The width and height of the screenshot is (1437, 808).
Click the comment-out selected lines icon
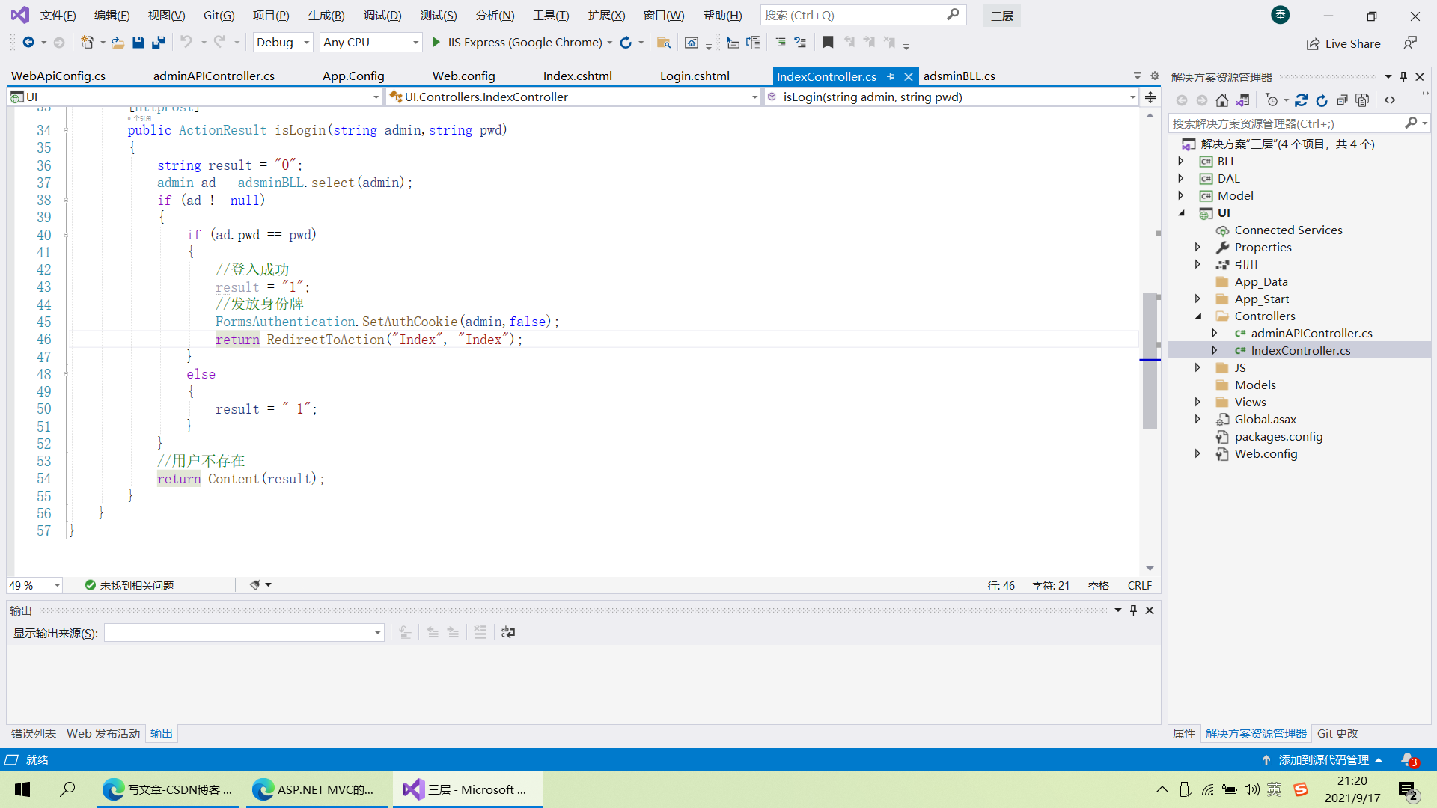781,43
